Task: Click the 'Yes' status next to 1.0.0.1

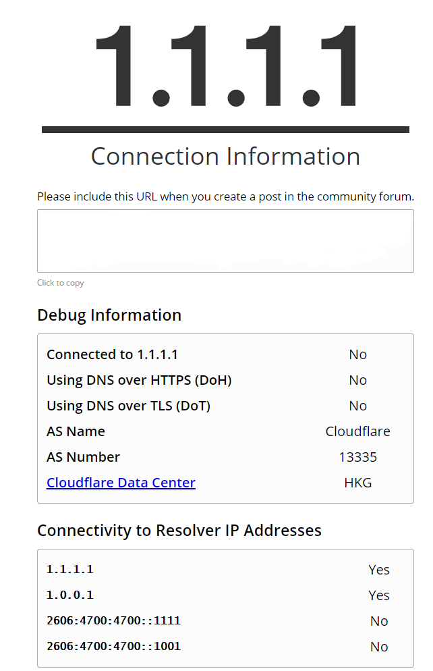Action: pos(379,595)
